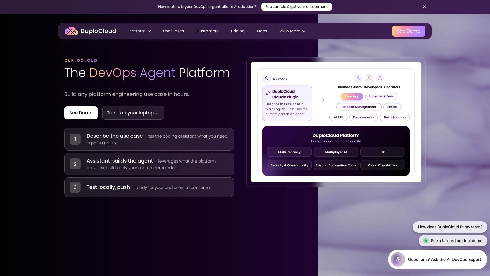Click the arrow chevron next to plugin card
The height and width of the screenshot is (276, 490).
click(323, 100)
